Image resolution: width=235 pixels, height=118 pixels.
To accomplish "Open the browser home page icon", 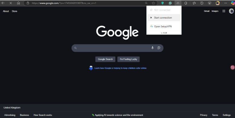I will coord(18,3).
